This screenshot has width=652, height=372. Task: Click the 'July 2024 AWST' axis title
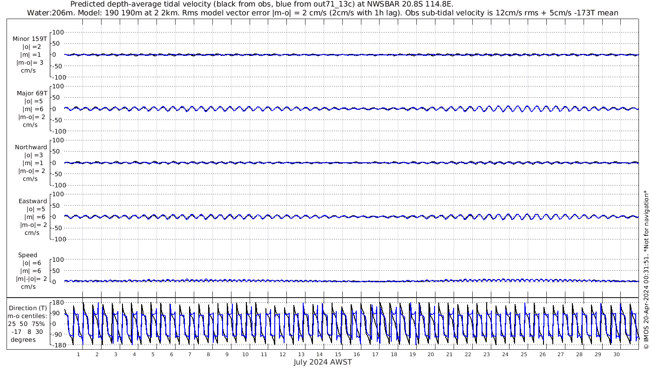pyautogui.click(x=323, y=362)
